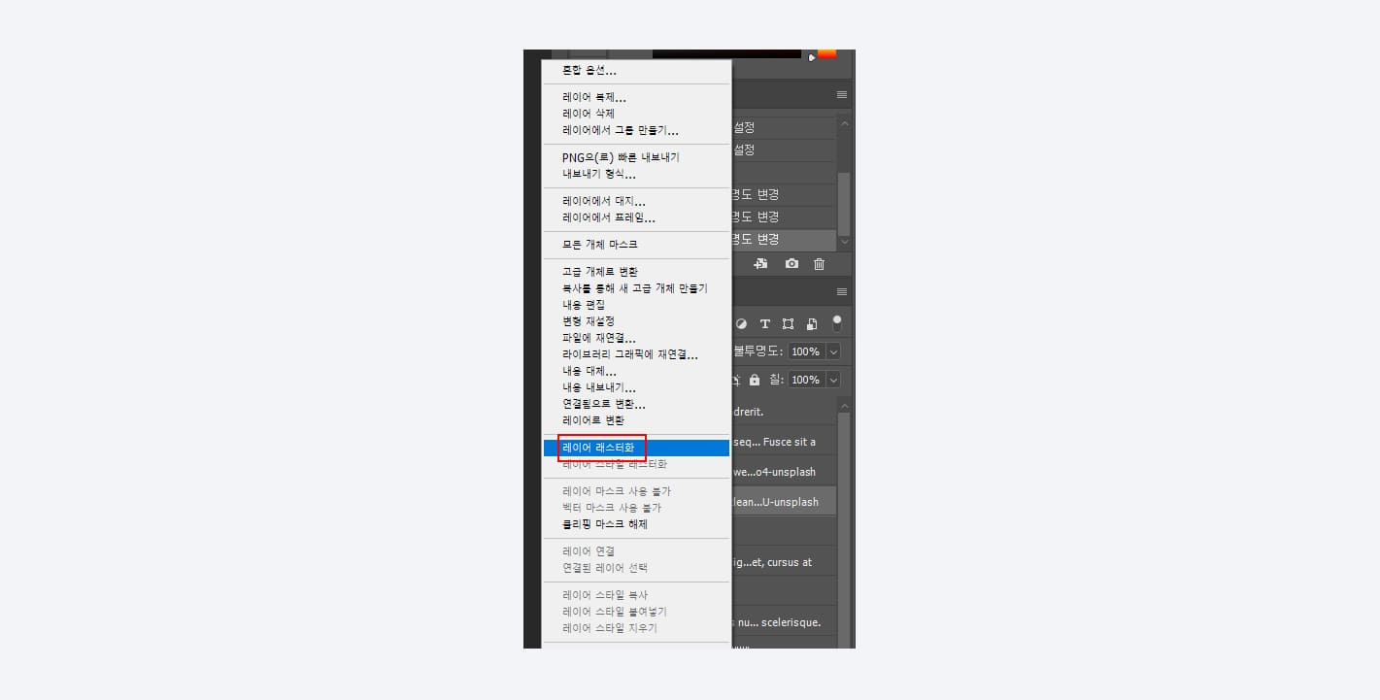
Task: Create a new snapshot with the camera icon
Action: (791, 263)
